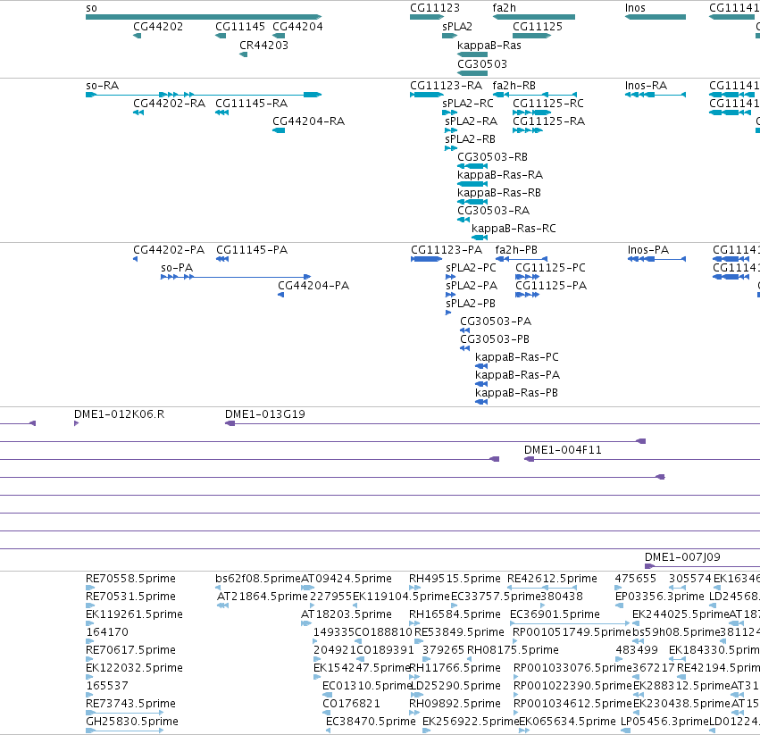Open the CG30503-PA protein label
Viewport: 760px width, 735px height.
click(496, 322)
